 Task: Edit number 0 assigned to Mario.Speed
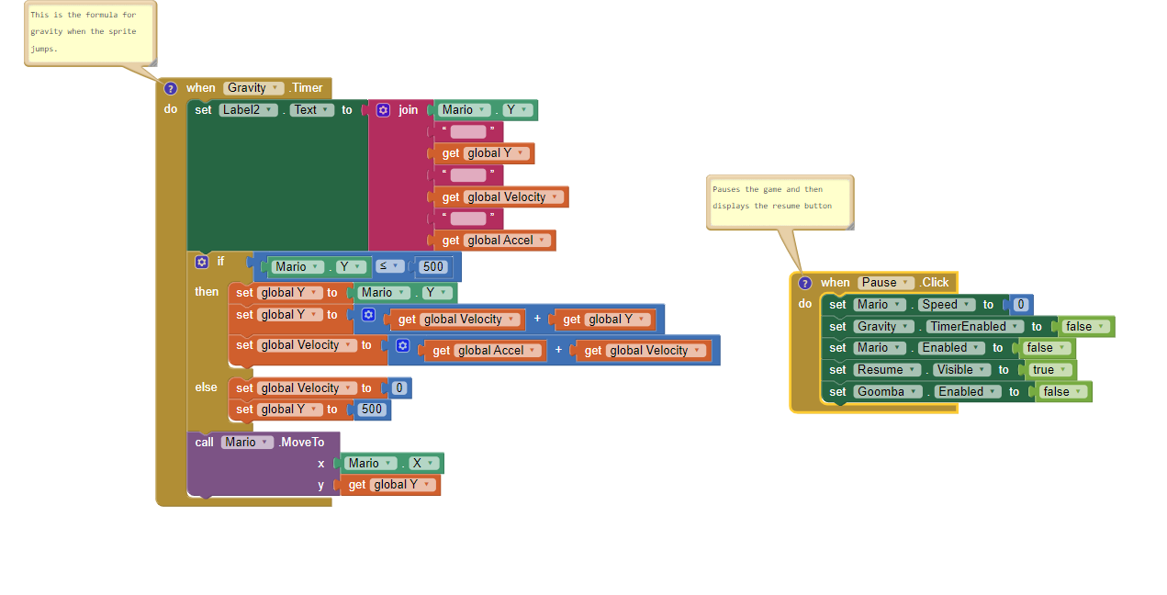click(x=1020, y=305)
